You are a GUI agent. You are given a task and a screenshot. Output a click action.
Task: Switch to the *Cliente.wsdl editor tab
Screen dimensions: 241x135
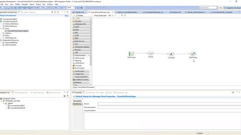tap(78, 12)
